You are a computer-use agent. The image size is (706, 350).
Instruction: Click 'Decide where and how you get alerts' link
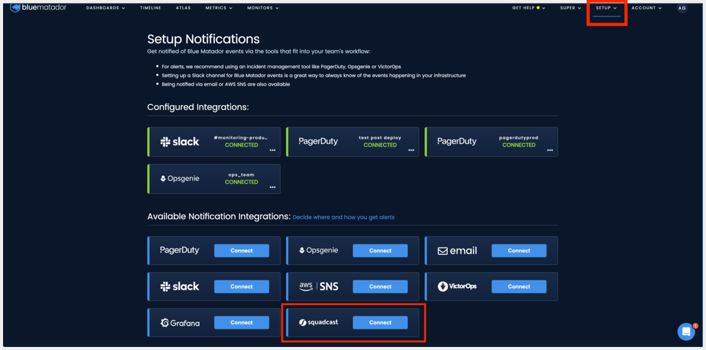[x=344, y=217]
